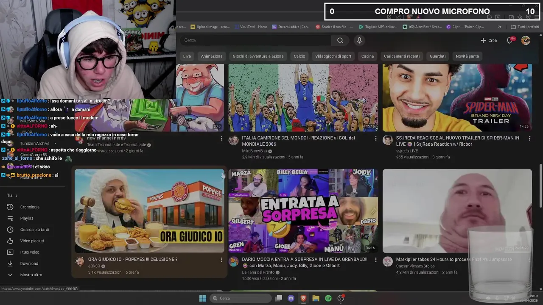Activate voice search microphone icon

point(359,40)
